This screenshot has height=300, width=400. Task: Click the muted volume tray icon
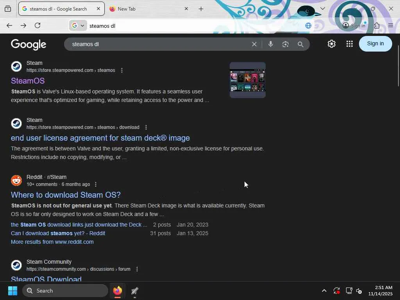coord(359,291)
